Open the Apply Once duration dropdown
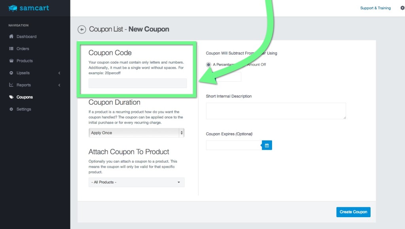The image size is (405, 229). coord(136,133)
